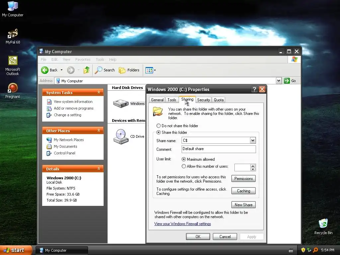Open Back button history dropdown arrow

click(x=61, y=70)
